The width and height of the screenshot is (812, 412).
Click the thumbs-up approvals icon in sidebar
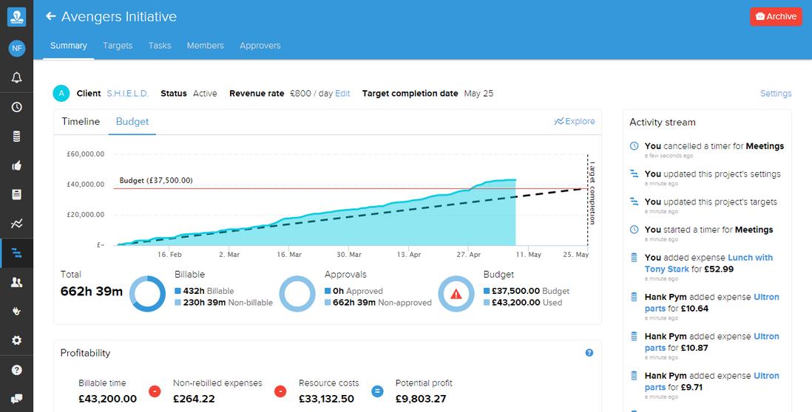[x=16, y=165]
